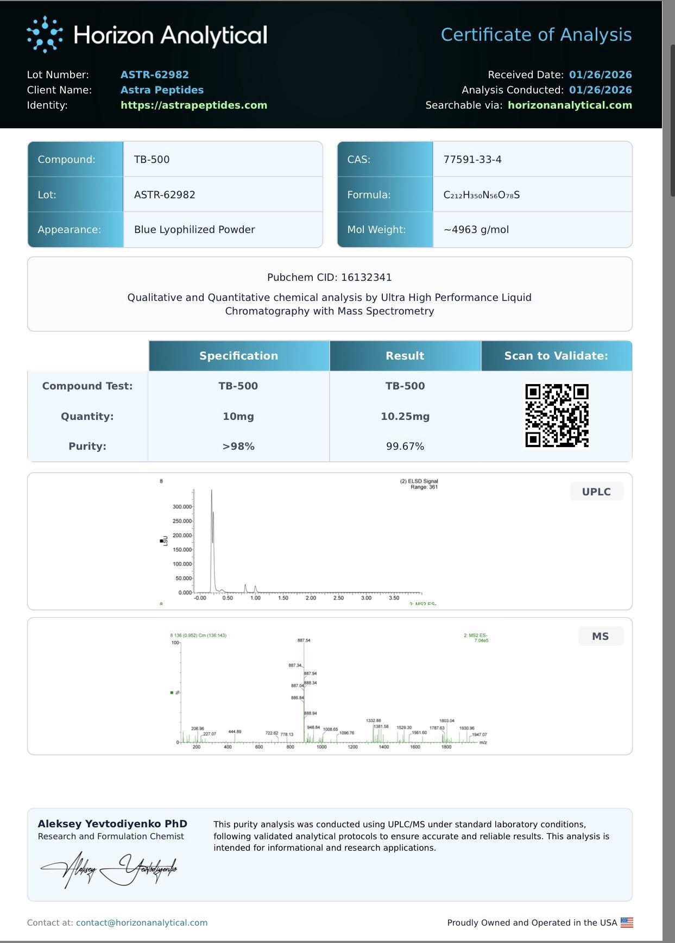Click the Pubchem CID 16132341 text
This screenshot has width=675, height=943.
click(329, 277)
